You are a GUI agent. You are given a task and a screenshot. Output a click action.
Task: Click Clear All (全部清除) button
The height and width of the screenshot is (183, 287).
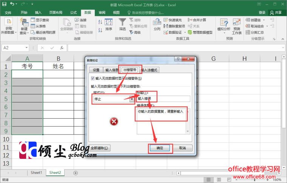tap(99, 148)
